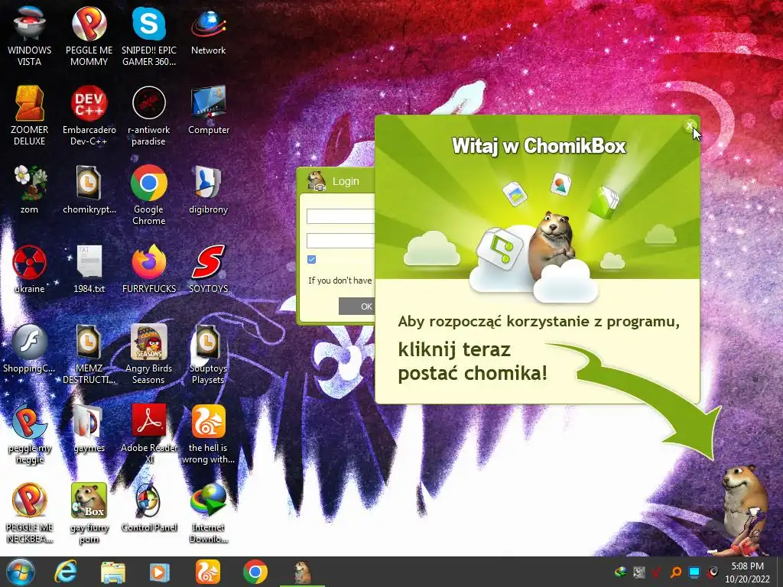Click the first input field in Login window
Viewport: 783px width, 587px height.
(340, 216)
